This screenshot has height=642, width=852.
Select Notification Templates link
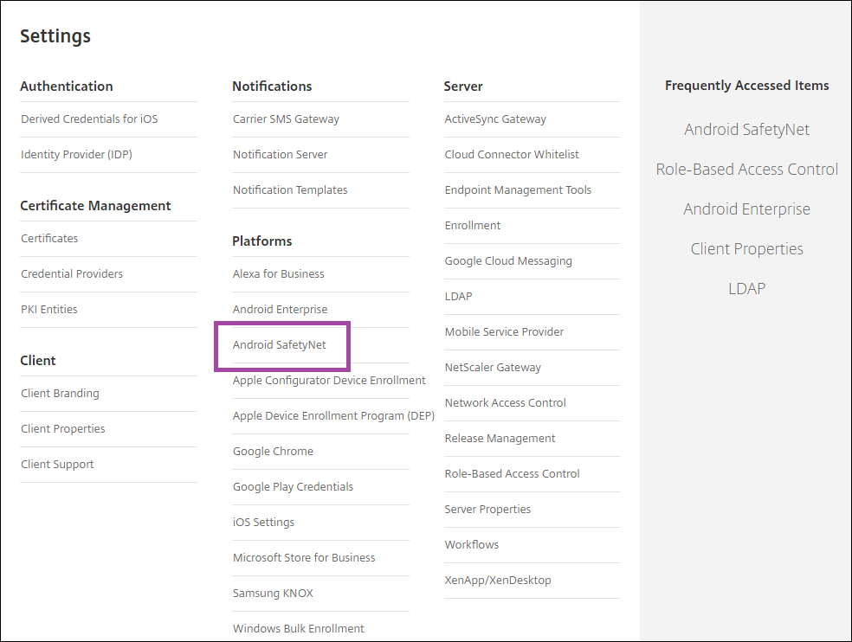[x=290, y=190]
